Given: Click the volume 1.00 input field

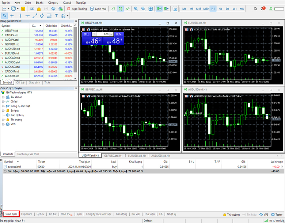Looking at the screenshot, I should 103,34.
